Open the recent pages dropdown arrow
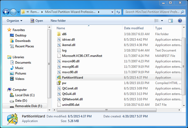The image size is (188, 128). point(19,12)
